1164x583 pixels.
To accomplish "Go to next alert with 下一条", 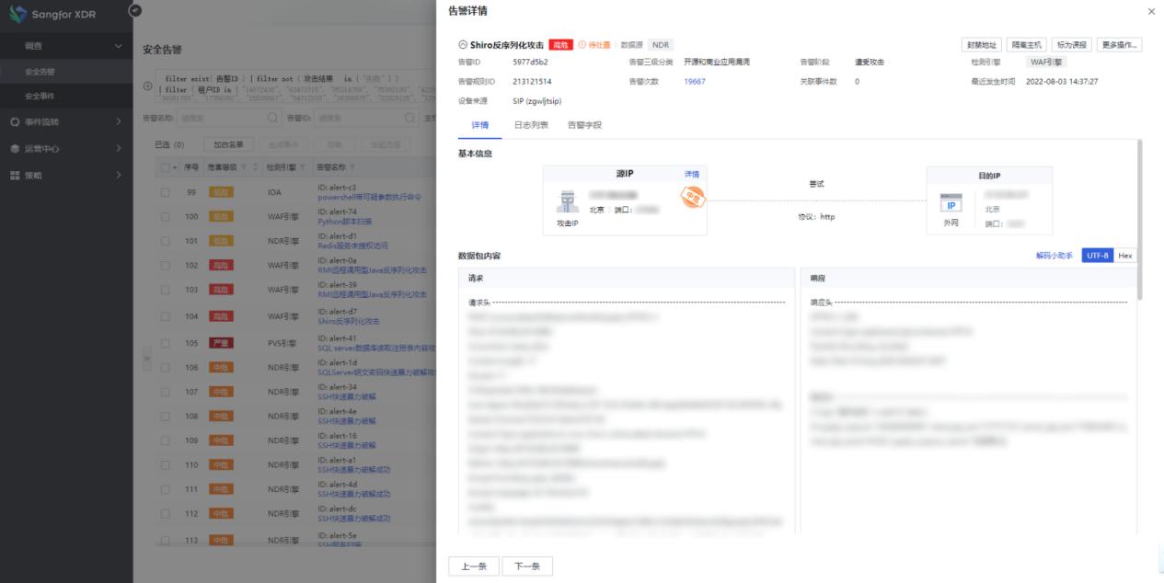I will pyautogui.click(x=527, y=566).
